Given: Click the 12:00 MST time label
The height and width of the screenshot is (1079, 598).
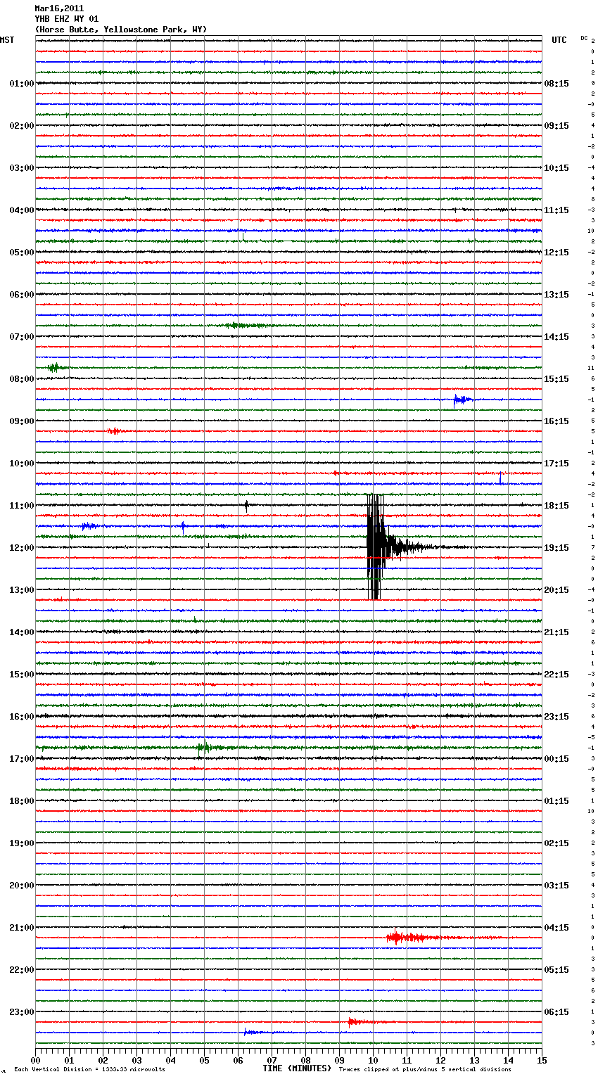Looking at the screenshot, I should coord(21,548).
